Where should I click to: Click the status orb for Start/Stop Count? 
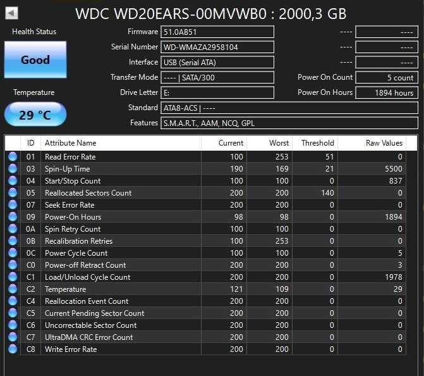pos(13,180)
